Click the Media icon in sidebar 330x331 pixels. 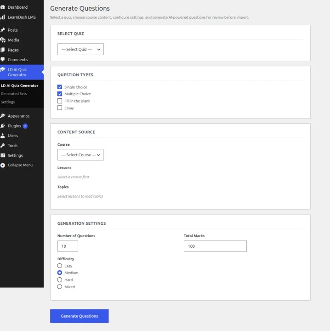click(3, 40)
